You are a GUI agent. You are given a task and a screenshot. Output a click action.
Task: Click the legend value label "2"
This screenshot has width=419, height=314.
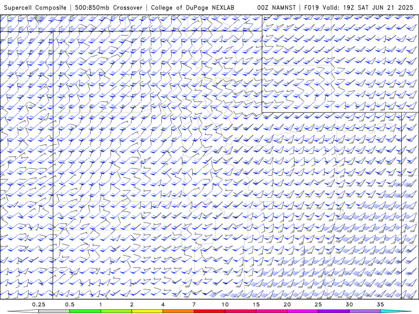pyautogui.click(x=132, y=305)
